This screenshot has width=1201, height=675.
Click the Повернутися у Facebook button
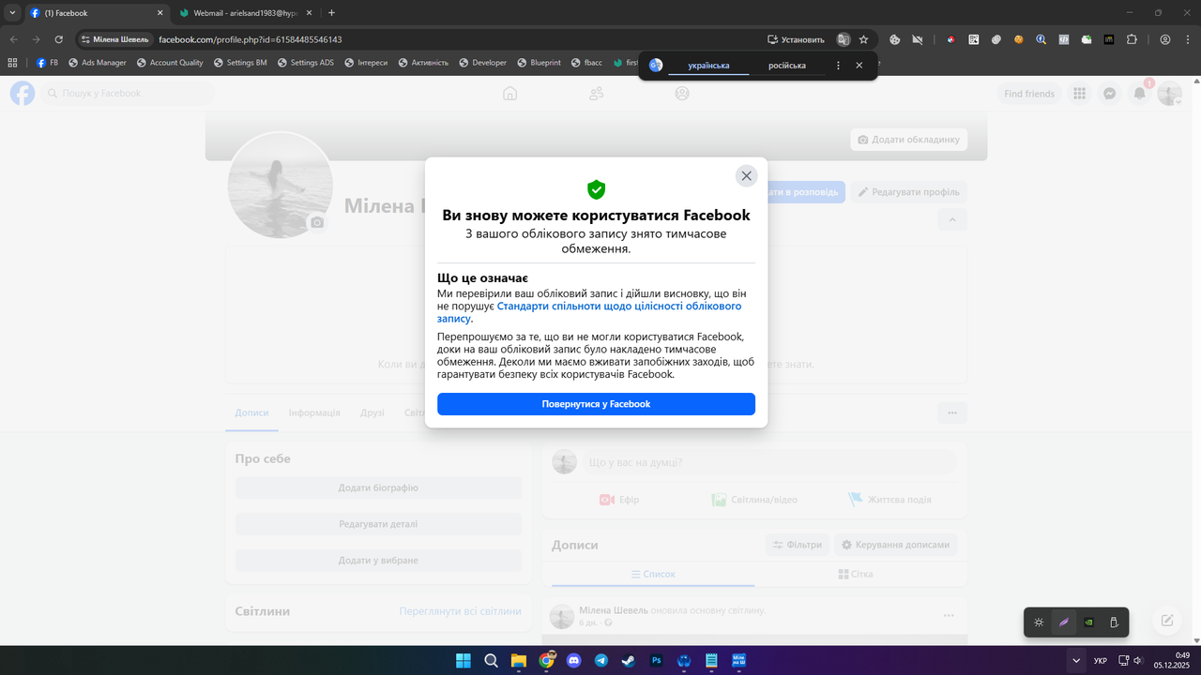pos(596,404)
